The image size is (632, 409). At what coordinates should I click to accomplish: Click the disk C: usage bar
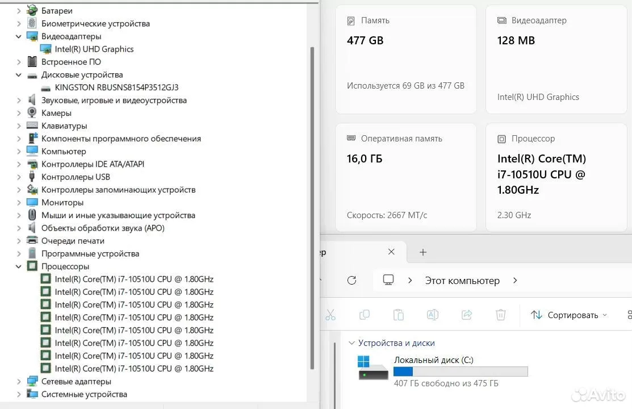(x=461, y=372)
